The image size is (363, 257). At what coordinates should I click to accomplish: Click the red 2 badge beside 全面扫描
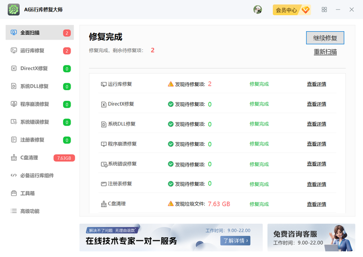[67, 33]
